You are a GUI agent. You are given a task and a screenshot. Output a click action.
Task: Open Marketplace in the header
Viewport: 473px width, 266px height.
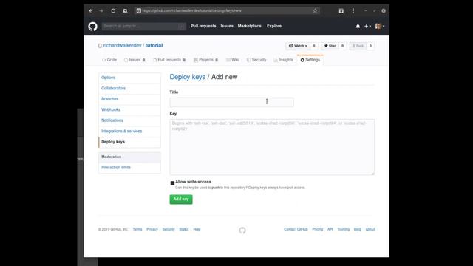250,26
